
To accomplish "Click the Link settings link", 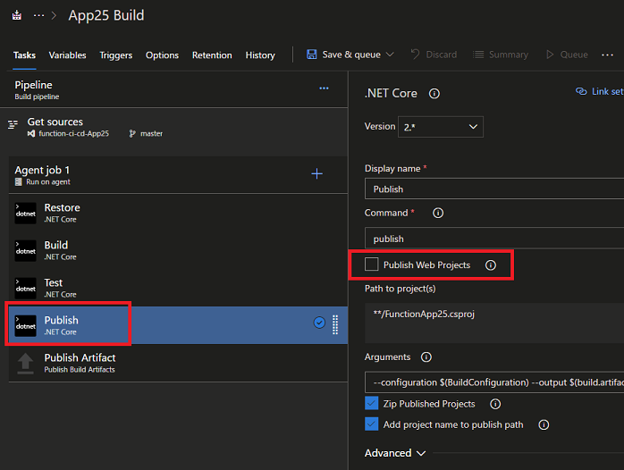I will coord(600,91).
